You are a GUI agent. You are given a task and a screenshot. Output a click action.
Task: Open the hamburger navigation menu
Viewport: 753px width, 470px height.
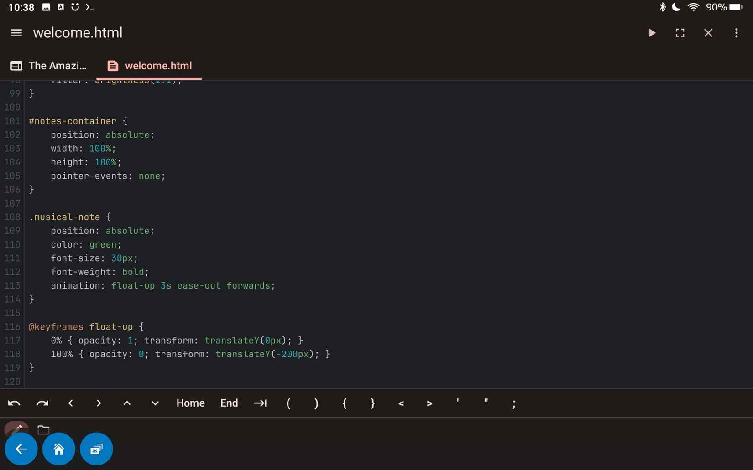[16, 33]
